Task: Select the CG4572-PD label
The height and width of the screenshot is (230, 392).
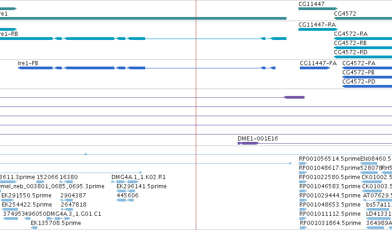Action: [359, 81]
